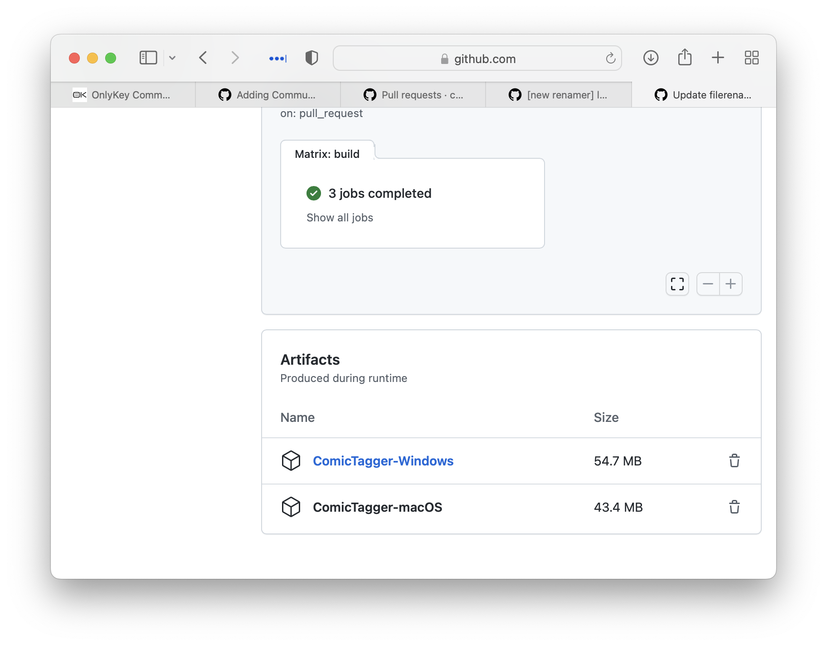Screen dimensions: 827x646
Task: Show the tab overview grid
Action: tap(751, 58)
